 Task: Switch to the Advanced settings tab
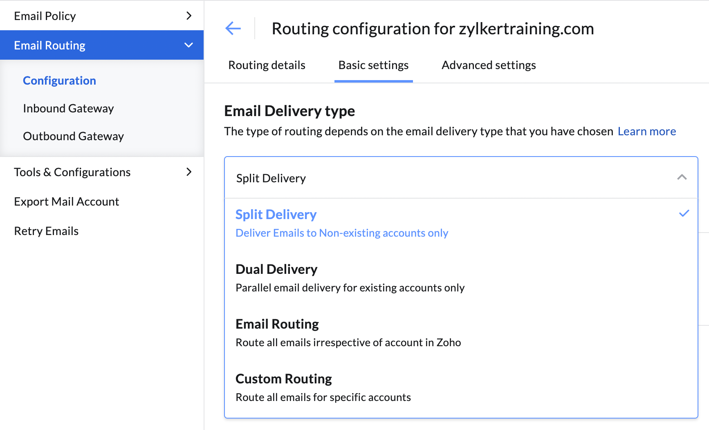click(489, 65)
